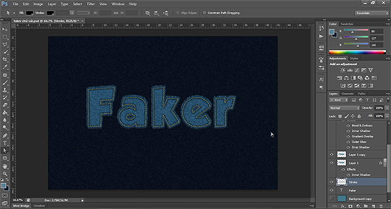Open the layer Opacity dropdown
The image size is (391, 209).
coord(387,108)
